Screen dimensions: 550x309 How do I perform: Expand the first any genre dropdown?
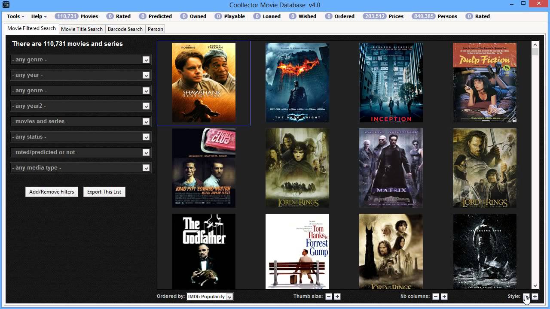pos(146,60)
